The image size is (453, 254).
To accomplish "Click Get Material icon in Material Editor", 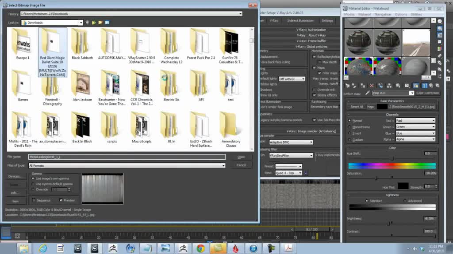I will pos(348,86).
